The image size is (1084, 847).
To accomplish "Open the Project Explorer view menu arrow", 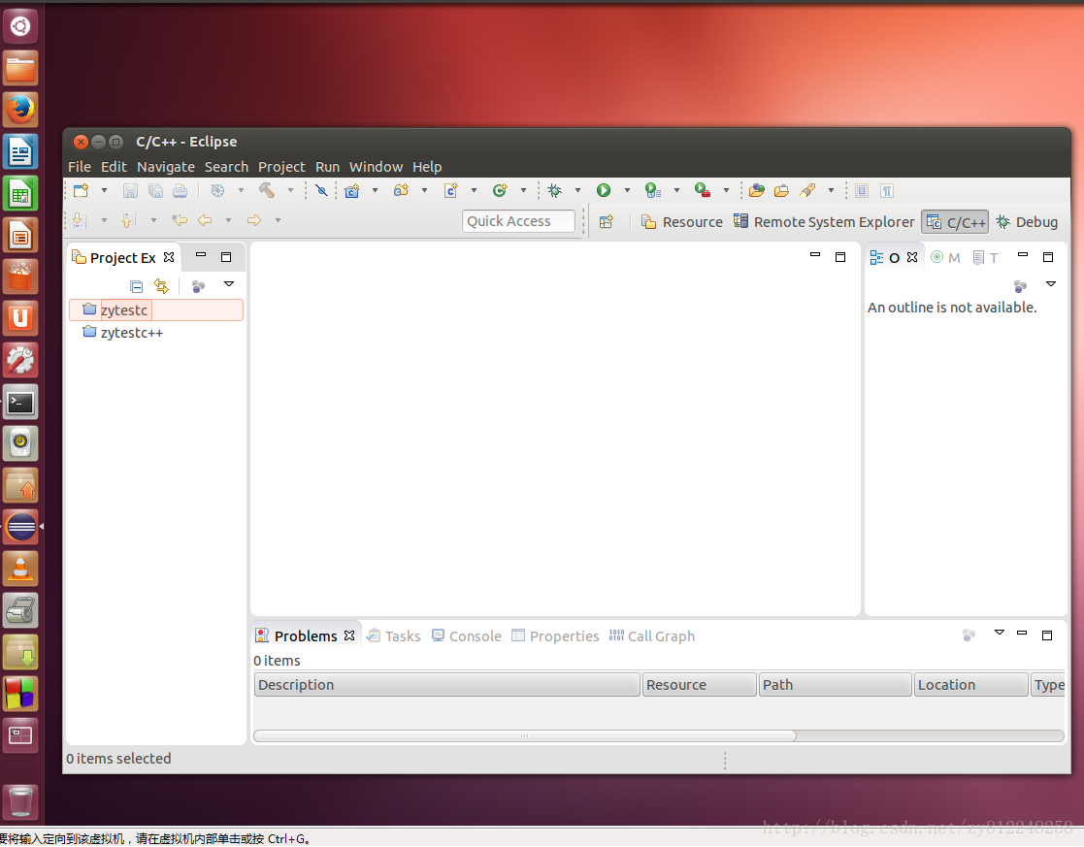I will [229, 284].
